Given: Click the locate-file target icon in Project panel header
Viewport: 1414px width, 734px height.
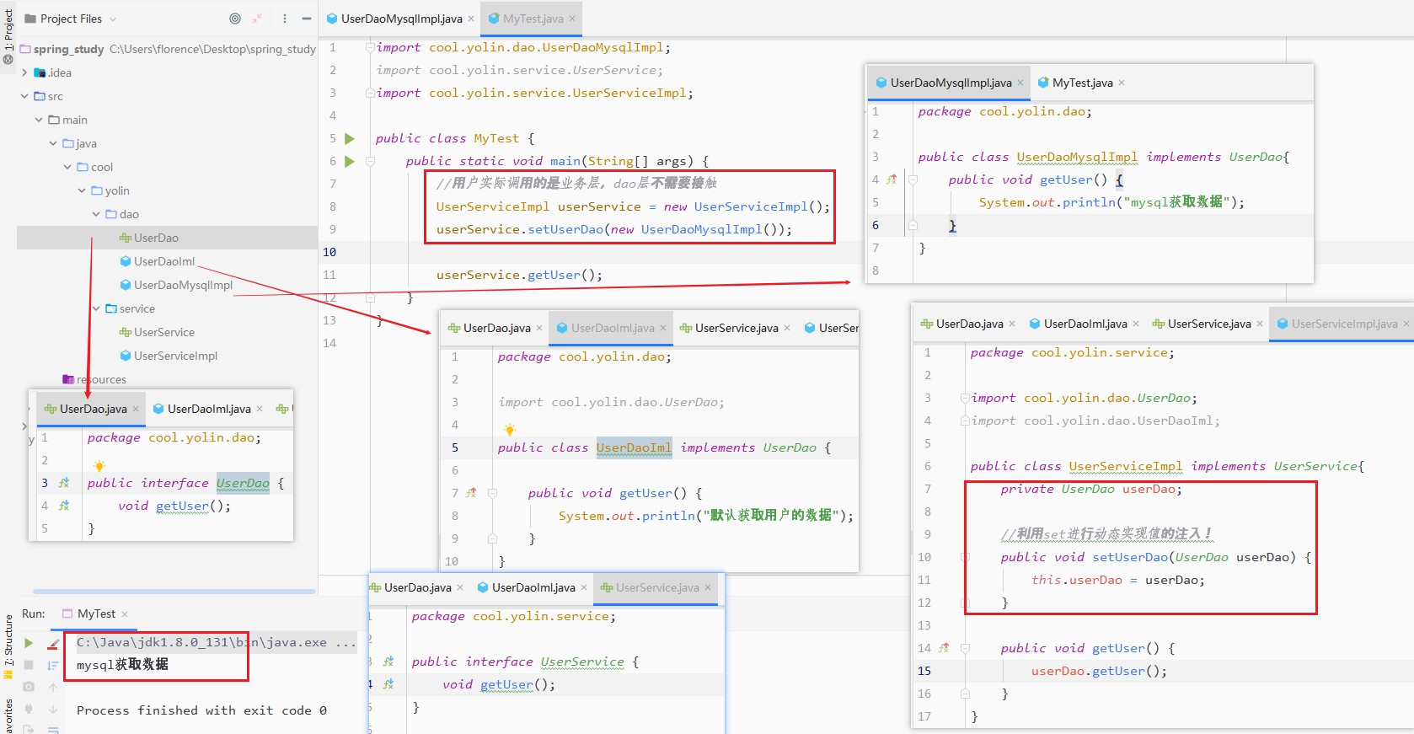Looking at the screenshot, I should 235,19.
